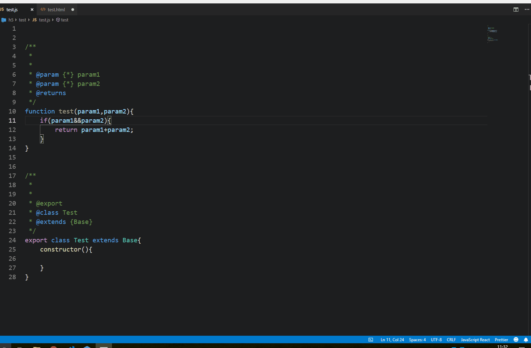Click the HTML file icon on test.html tab
Viewport: 531px width, 348px height.
(x=43, y=10)
